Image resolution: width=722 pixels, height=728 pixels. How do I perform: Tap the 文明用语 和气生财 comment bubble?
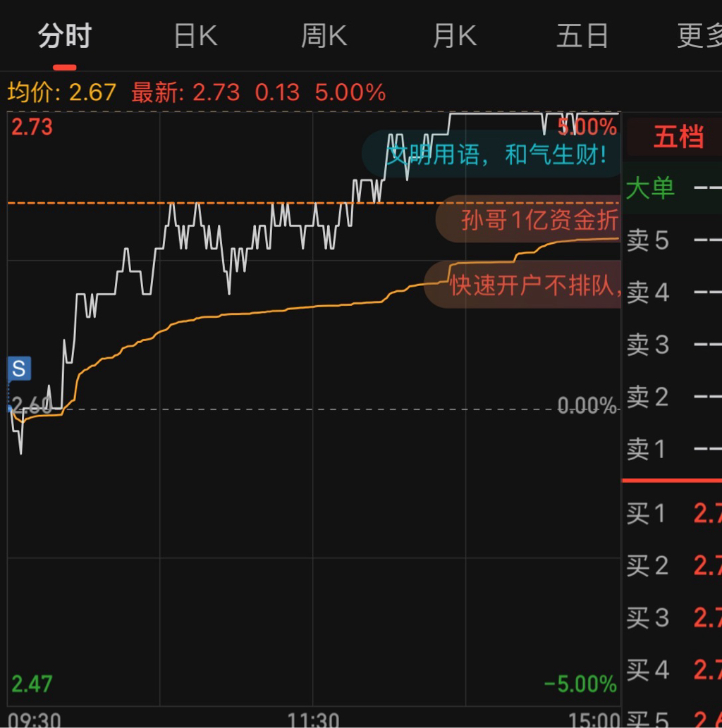coord(491,154)
